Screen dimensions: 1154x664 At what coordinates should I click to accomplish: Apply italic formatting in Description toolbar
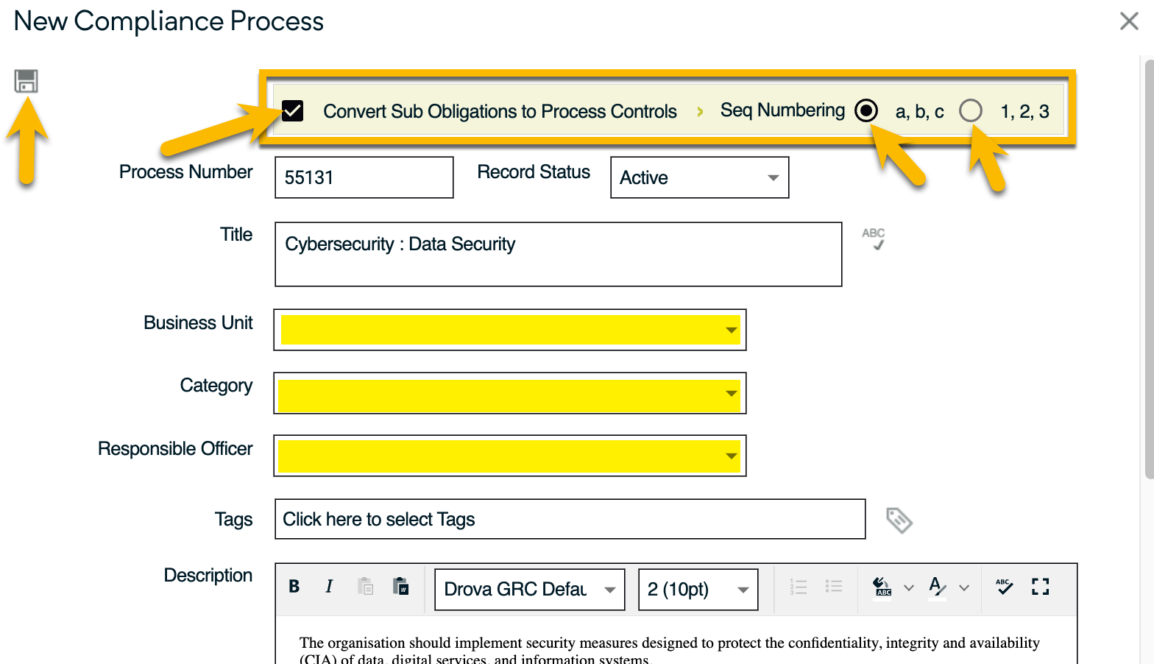pyautogui.click(x=329, y=587)
